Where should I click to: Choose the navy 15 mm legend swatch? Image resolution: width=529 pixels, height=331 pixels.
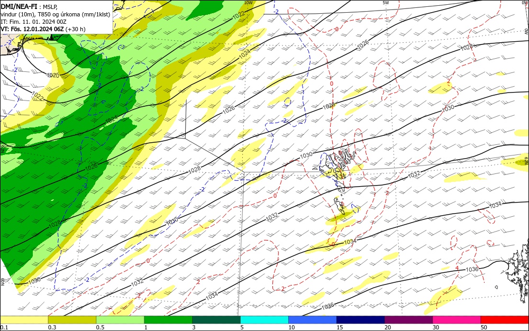[361, 320]
